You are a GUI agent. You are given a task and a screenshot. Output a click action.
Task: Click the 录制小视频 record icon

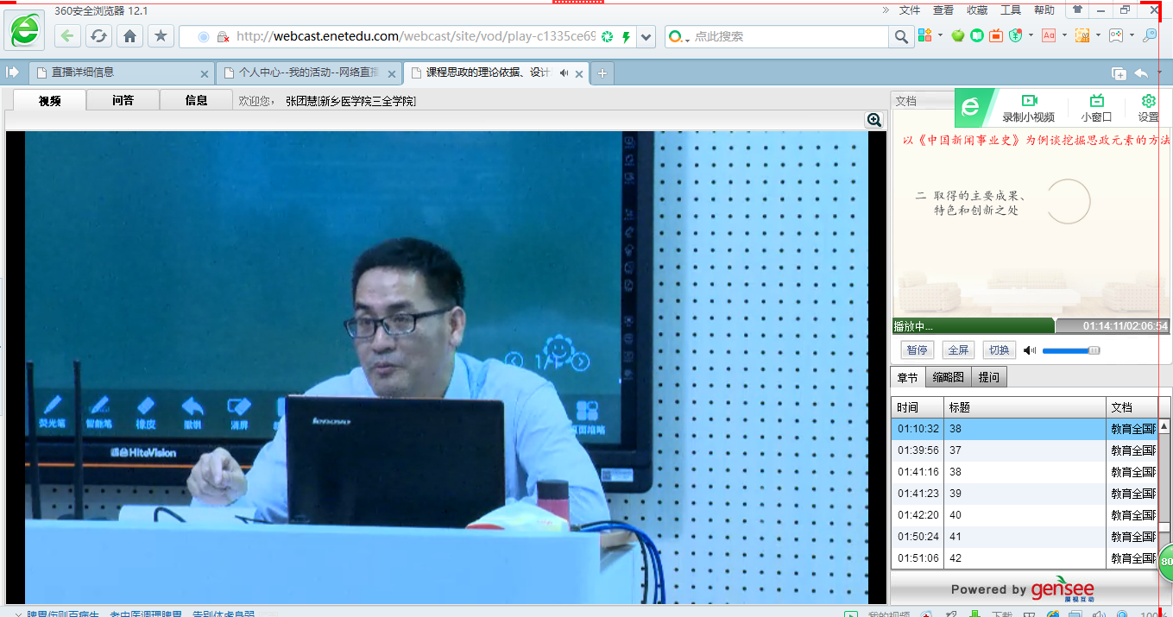click(x=1028, y=102)
